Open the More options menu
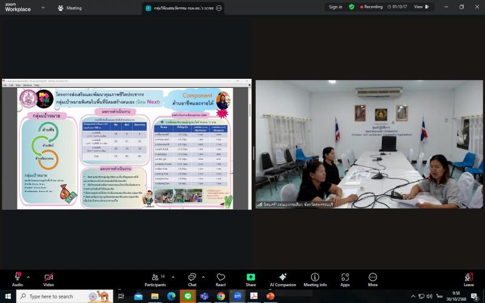This screenshot has width=485, height=303. 373,279
